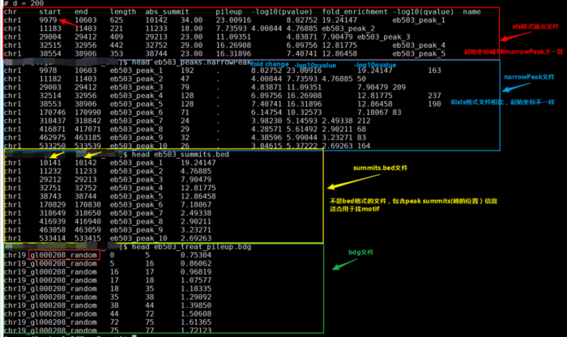
Task: Select length value 625
Action: point(117,20)
